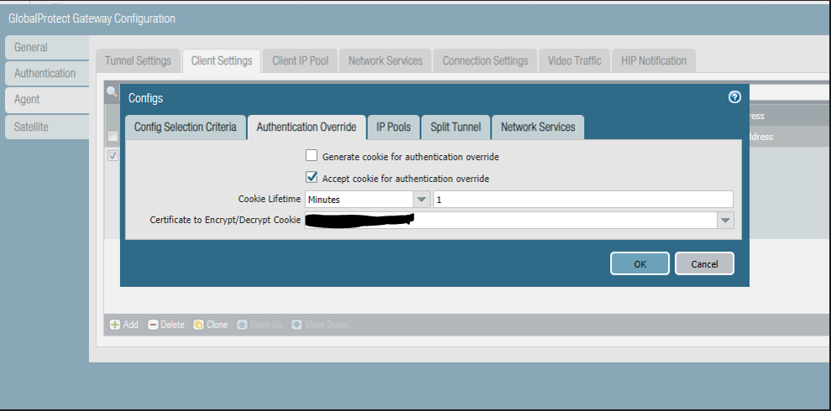831x411 pixels.
Task: Open the Client IP Pool tab
Action: 301,61
